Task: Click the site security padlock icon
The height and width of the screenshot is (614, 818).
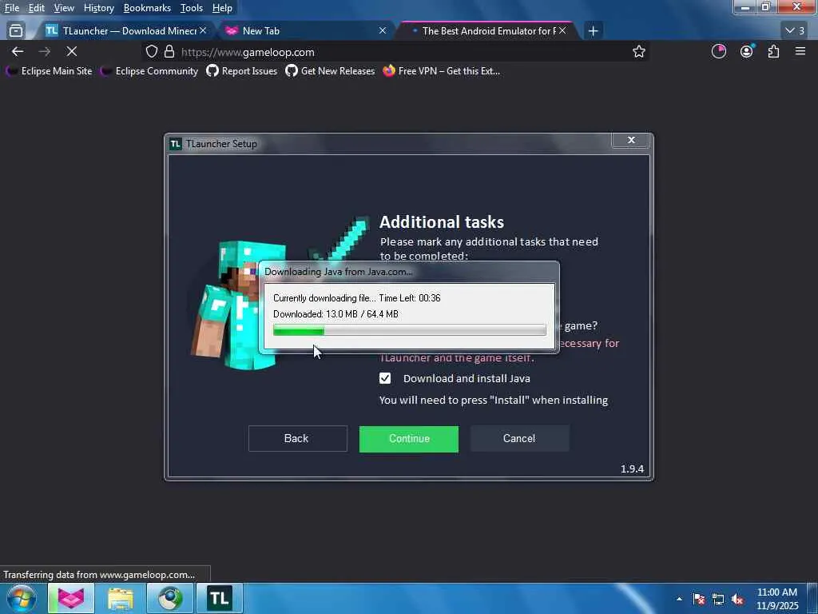Action: click(x=169, y=52)
